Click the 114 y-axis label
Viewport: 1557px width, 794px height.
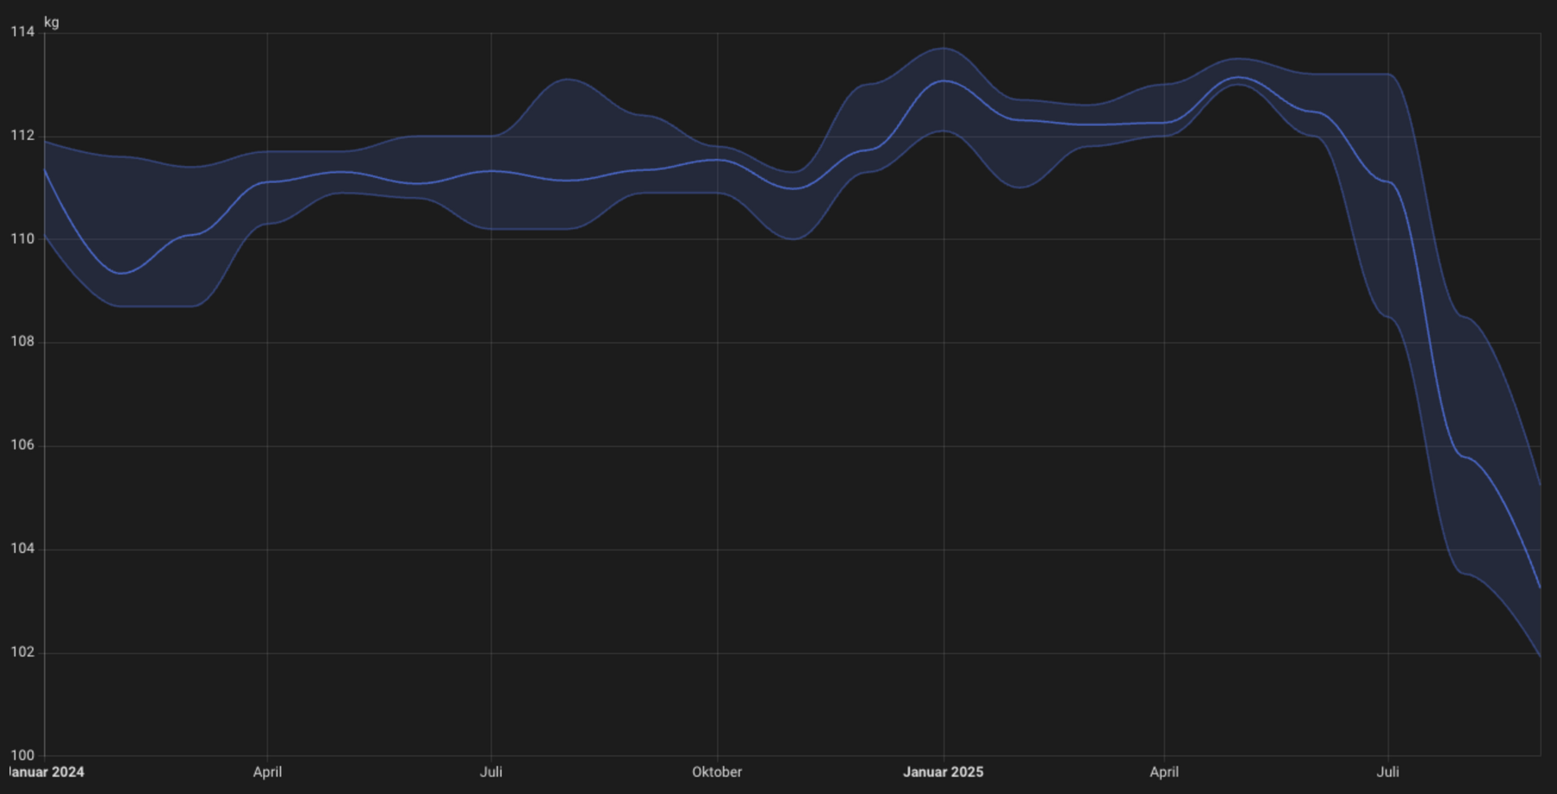pos(22,32)
